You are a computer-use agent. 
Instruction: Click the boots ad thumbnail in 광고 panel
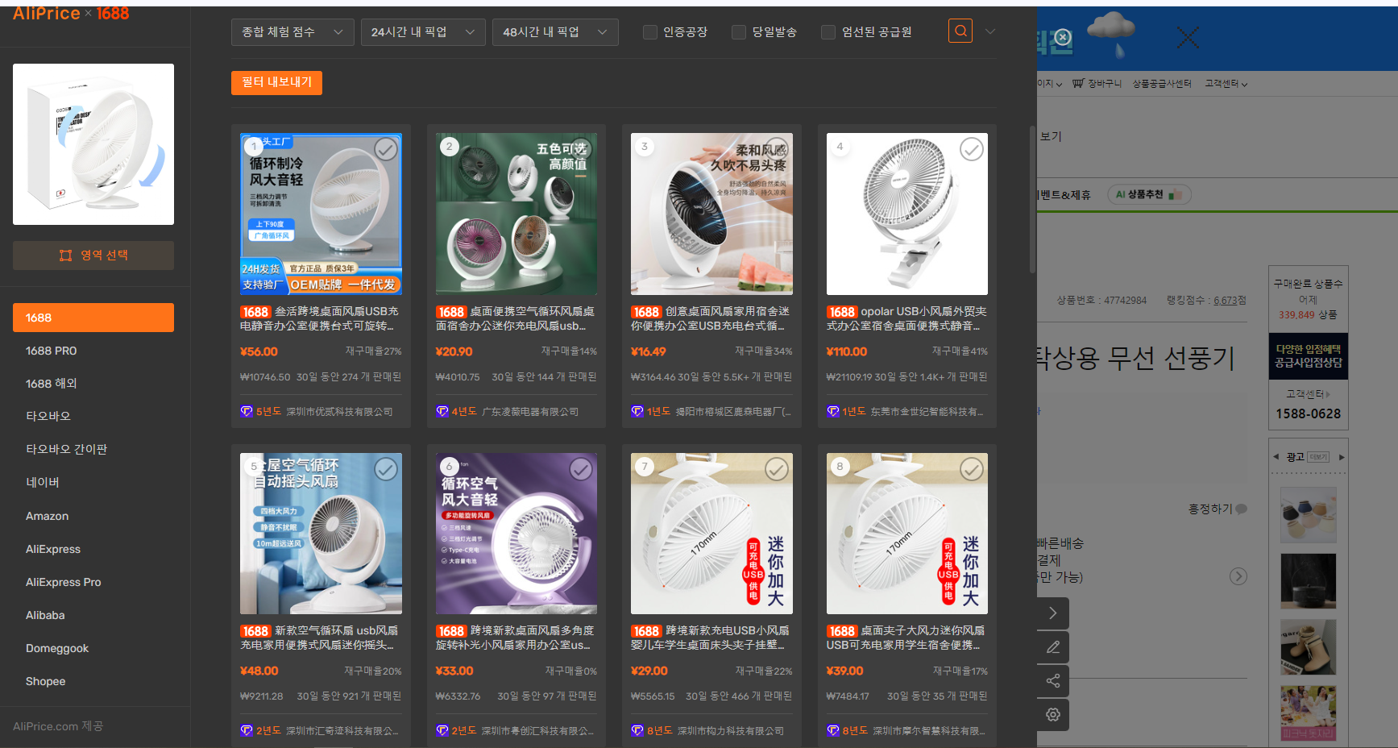tap(1309, 647)
